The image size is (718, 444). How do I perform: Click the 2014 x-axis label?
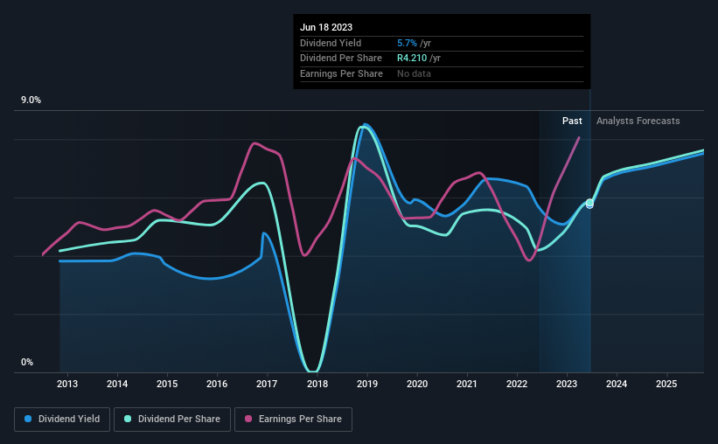point(117,384)
